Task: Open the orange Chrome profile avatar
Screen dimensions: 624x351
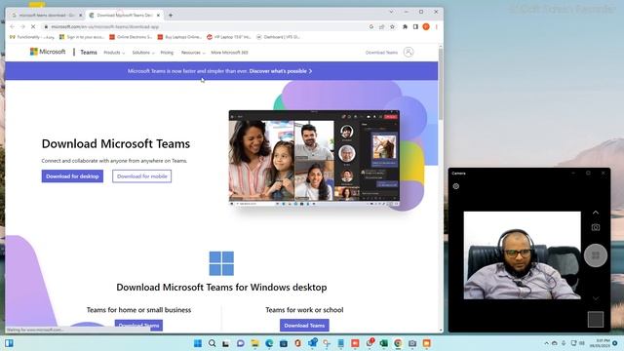Action: pos(426,26)
